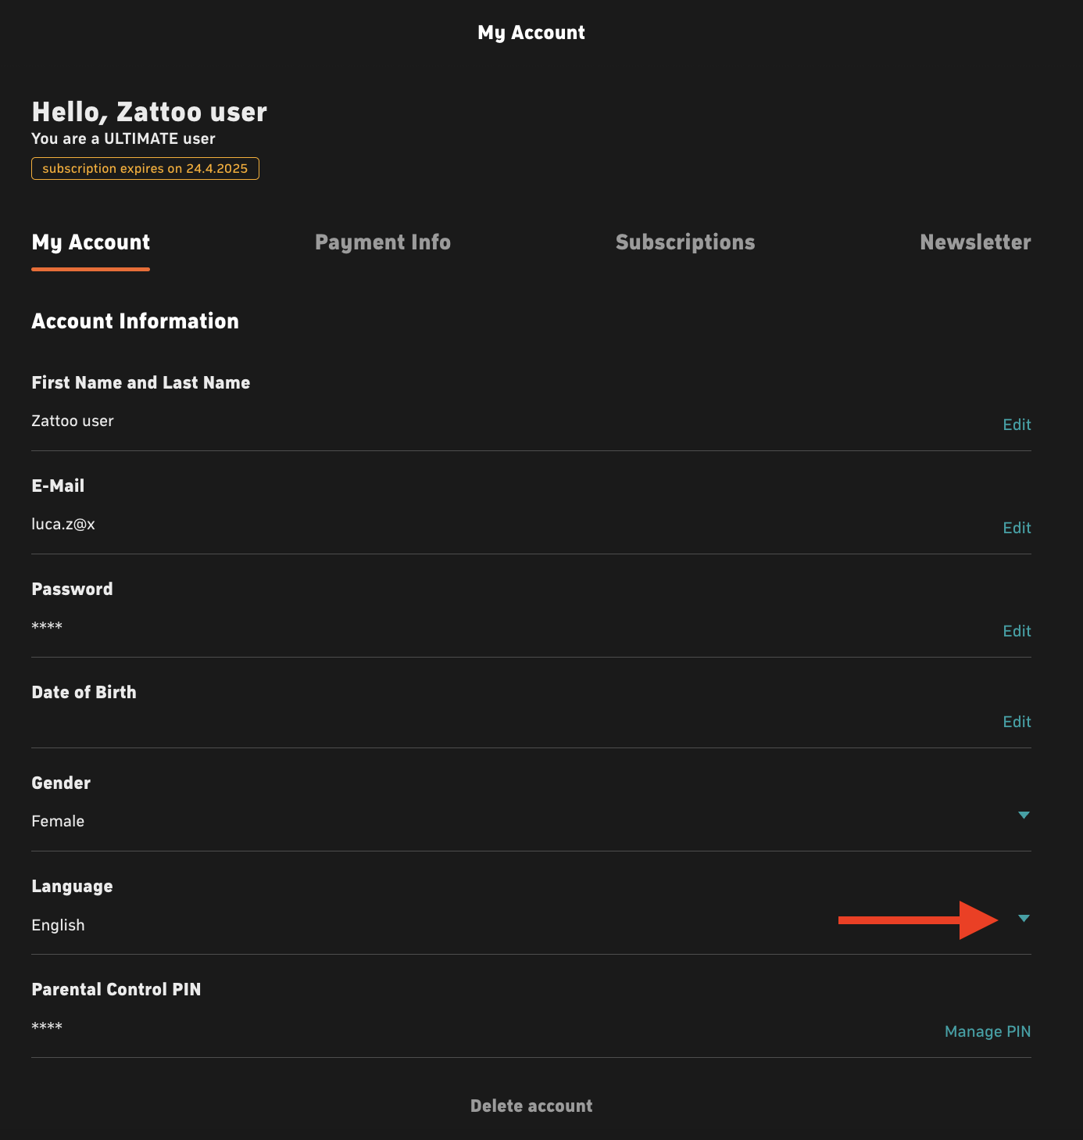
Task: Expand the Language dropdown arrow
Action: [1024, 919]
